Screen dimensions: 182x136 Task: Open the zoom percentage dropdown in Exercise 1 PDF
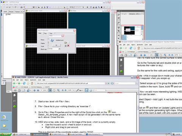coord(73,90)
